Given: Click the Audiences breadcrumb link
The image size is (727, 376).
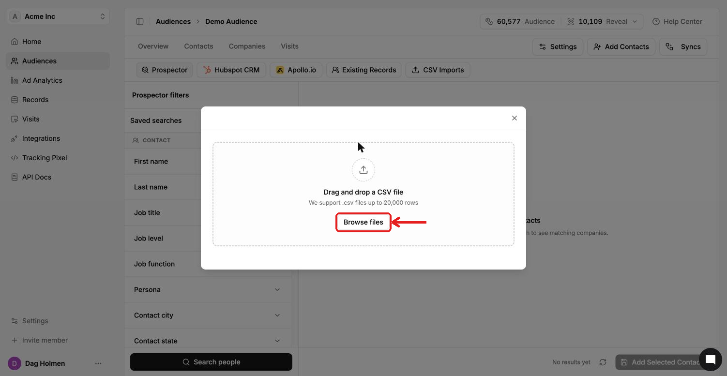Looking at the screenshot, I should pos(173,22).
